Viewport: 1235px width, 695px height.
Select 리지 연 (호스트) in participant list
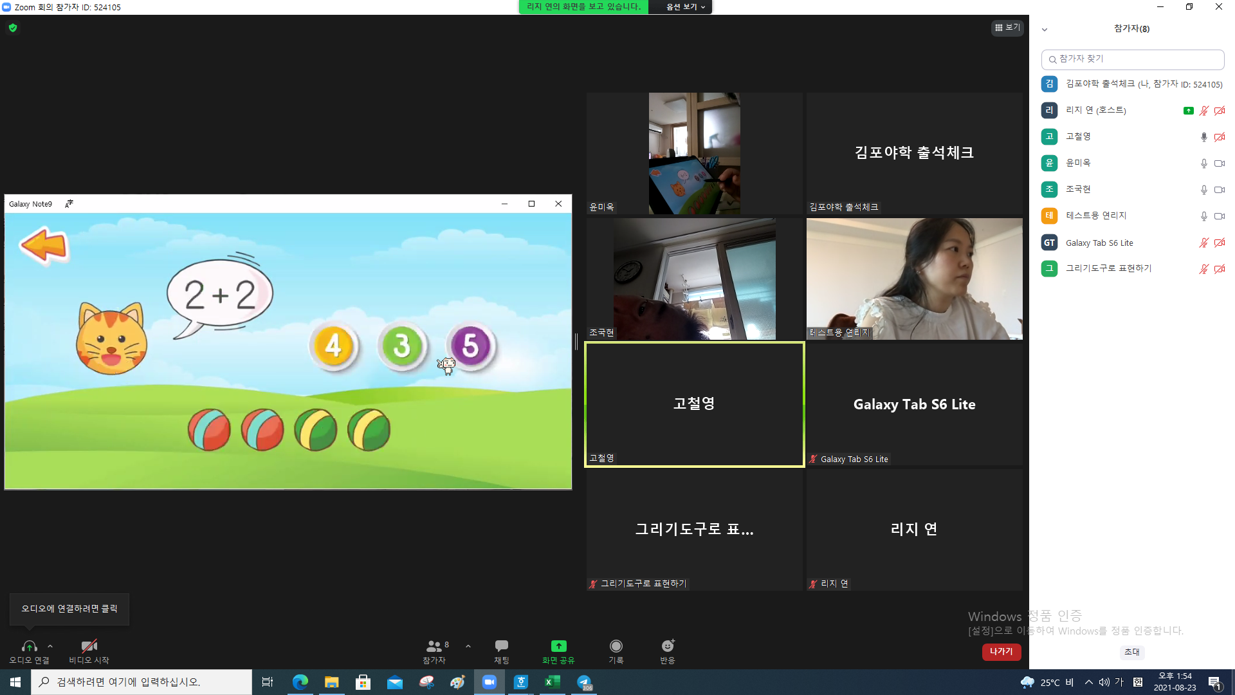tap(1132, 111)
